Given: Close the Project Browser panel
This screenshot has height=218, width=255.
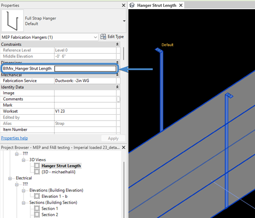Looking at the screenshot, I should (124, 147).
